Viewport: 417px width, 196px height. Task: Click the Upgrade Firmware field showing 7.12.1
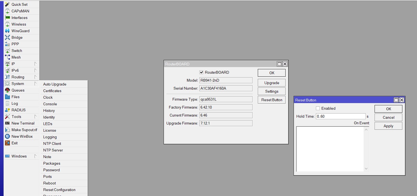pyautogui.click(x=226, y=123)
